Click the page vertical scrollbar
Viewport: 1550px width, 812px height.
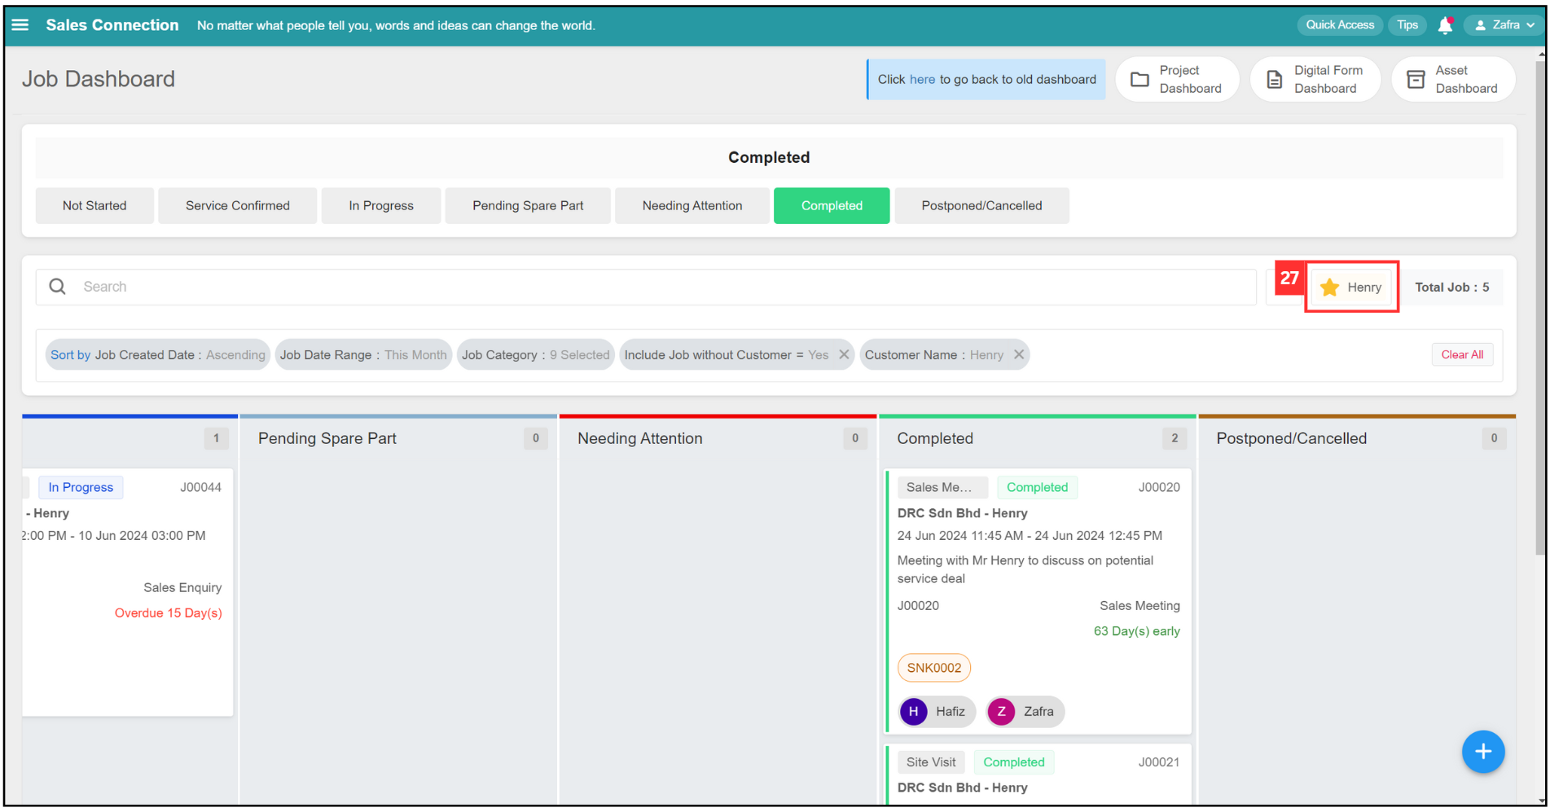tap(1540, 309)
